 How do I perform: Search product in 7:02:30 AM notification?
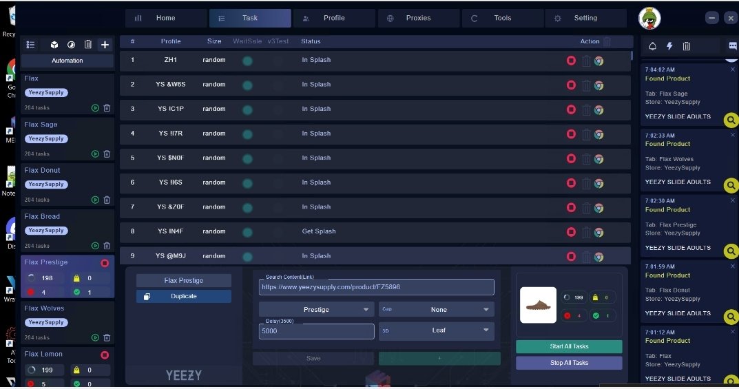731,251
